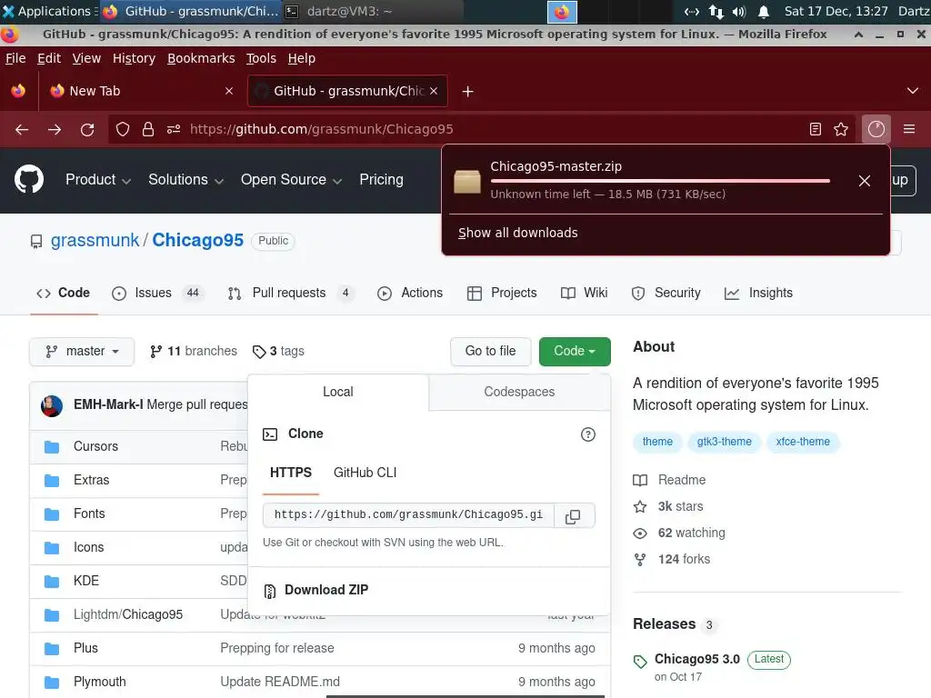
Task: Click the 3 tags link
Action: click(278, 352)
